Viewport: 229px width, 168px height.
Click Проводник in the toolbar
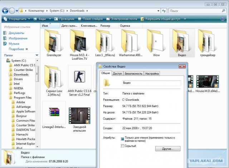64,19
